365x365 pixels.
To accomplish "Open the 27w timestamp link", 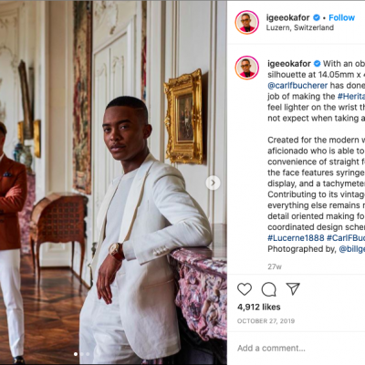I will [275, 266].
